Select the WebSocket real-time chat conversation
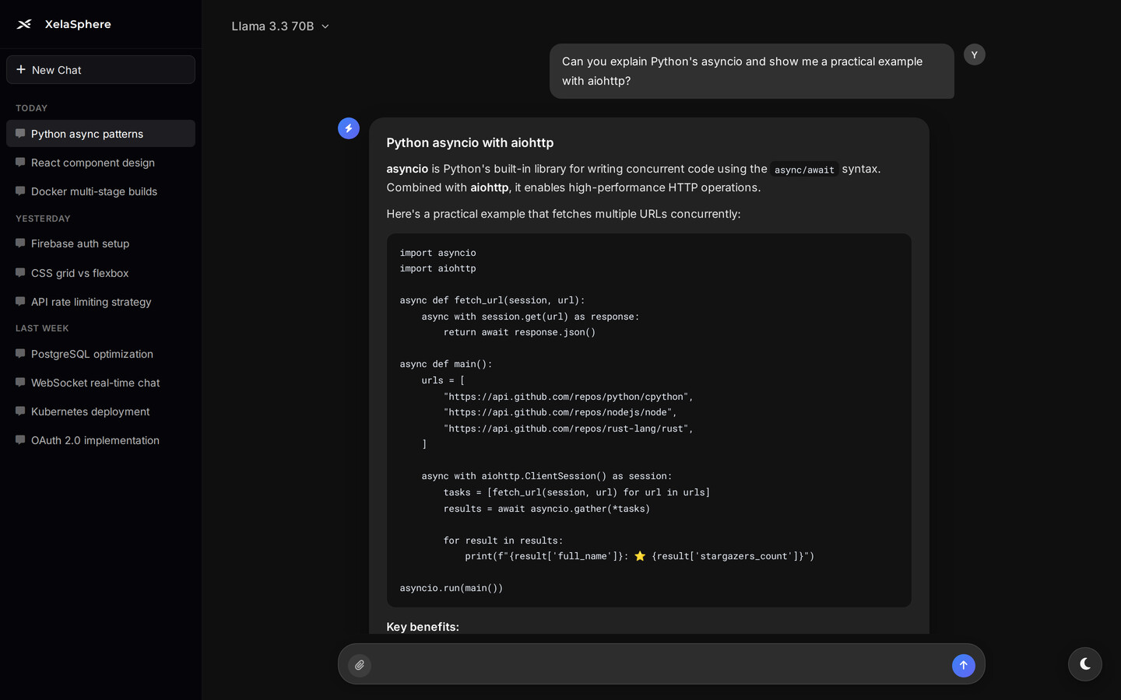This screenshot has height=700, width=1121. [95, 383]
